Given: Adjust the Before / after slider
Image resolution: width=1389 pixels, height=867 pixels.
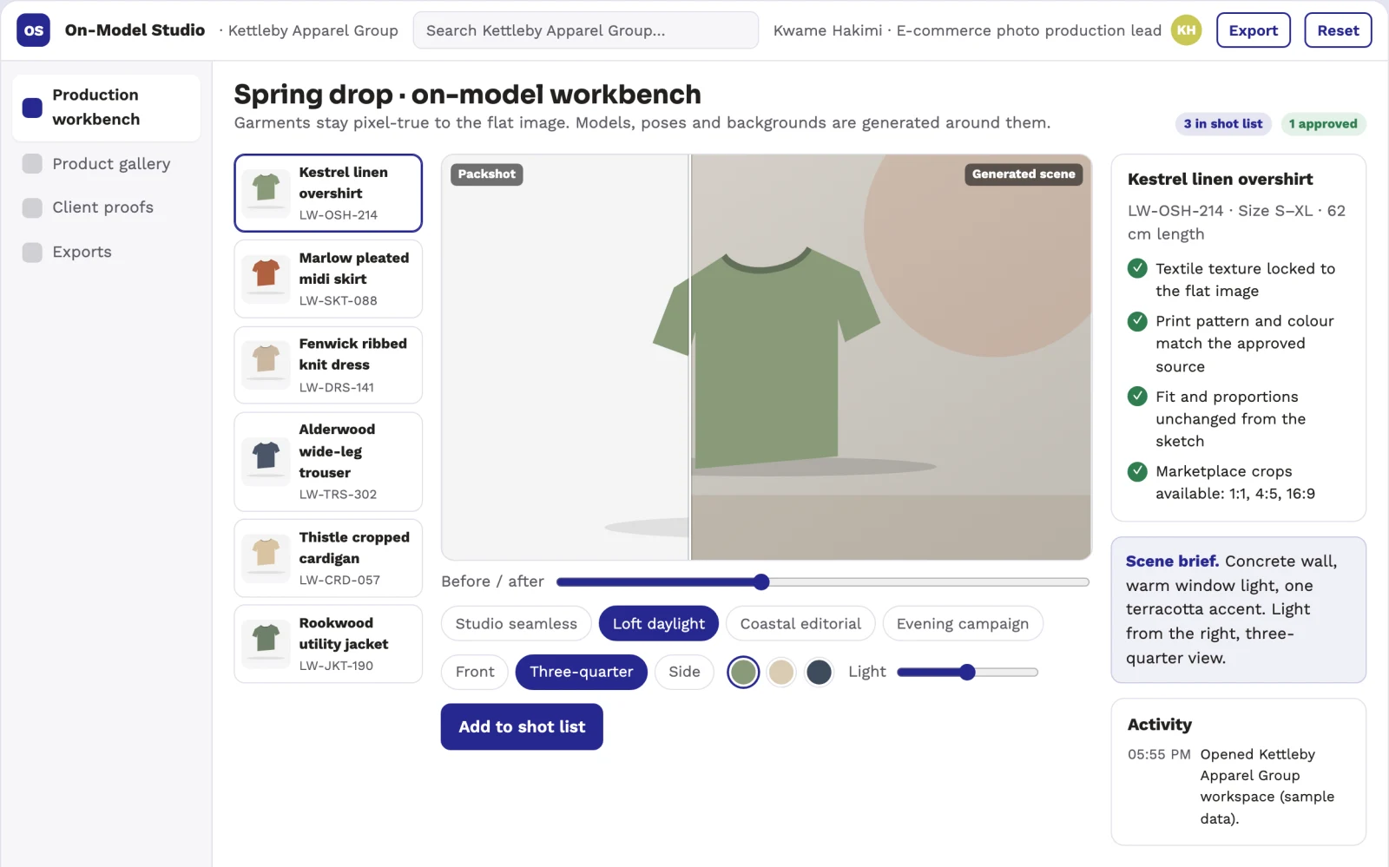Looking at the screenshot, I should [823, 581].
